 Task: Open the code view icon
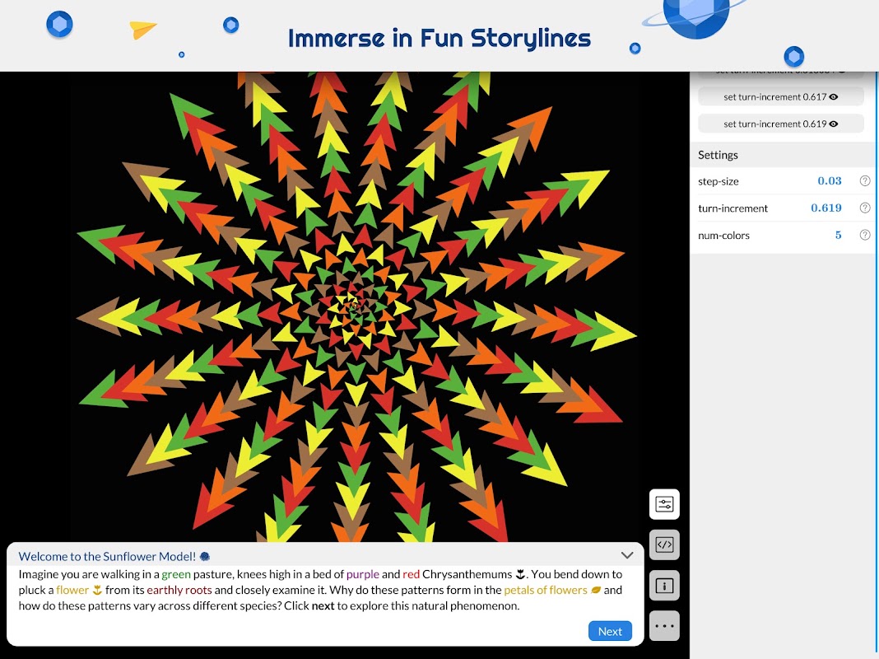[664, 544]
